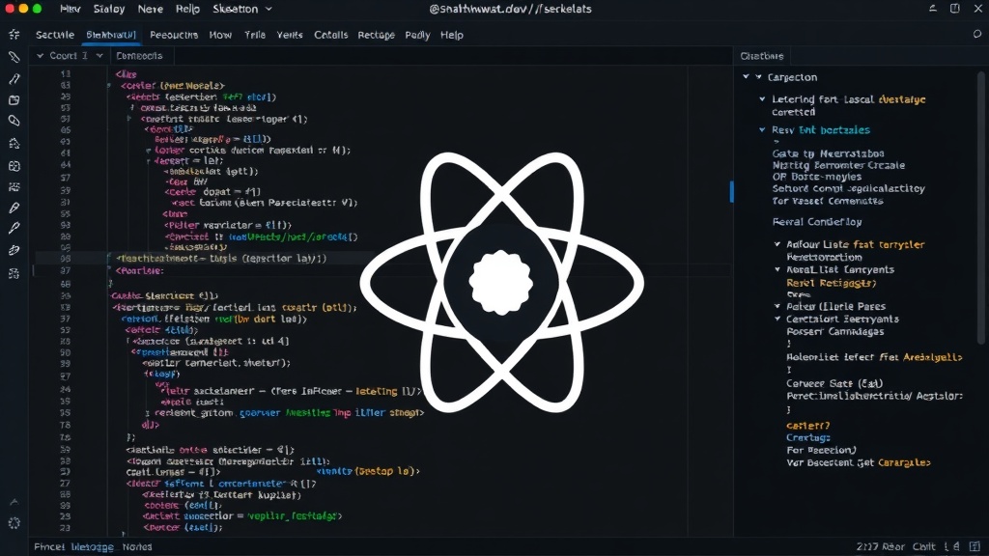Open the Nere menu
Screen dimensions: 989x556
[x=150, y=9]
